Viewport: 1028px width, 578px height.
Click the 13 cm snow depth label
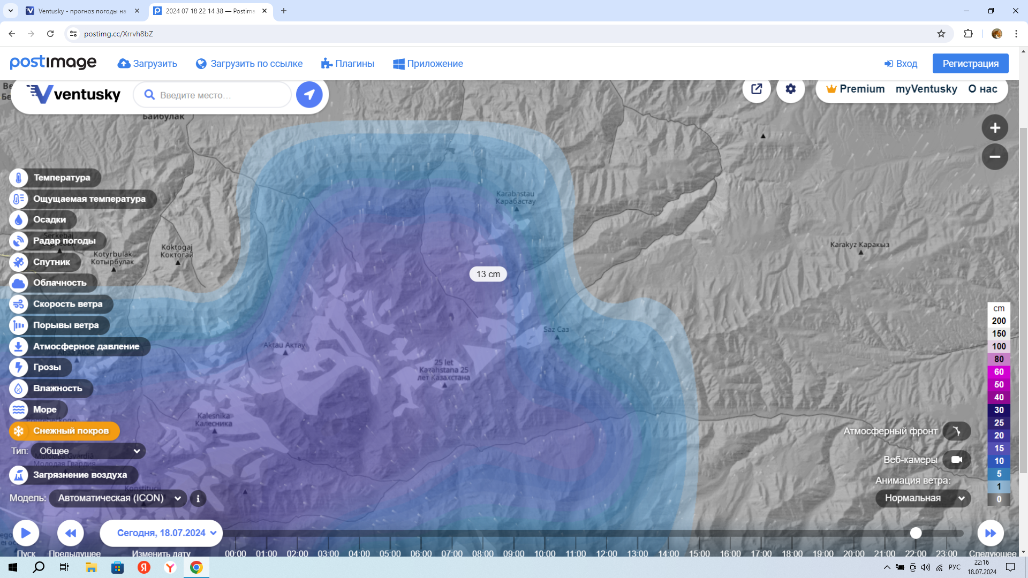click(488, 274)
